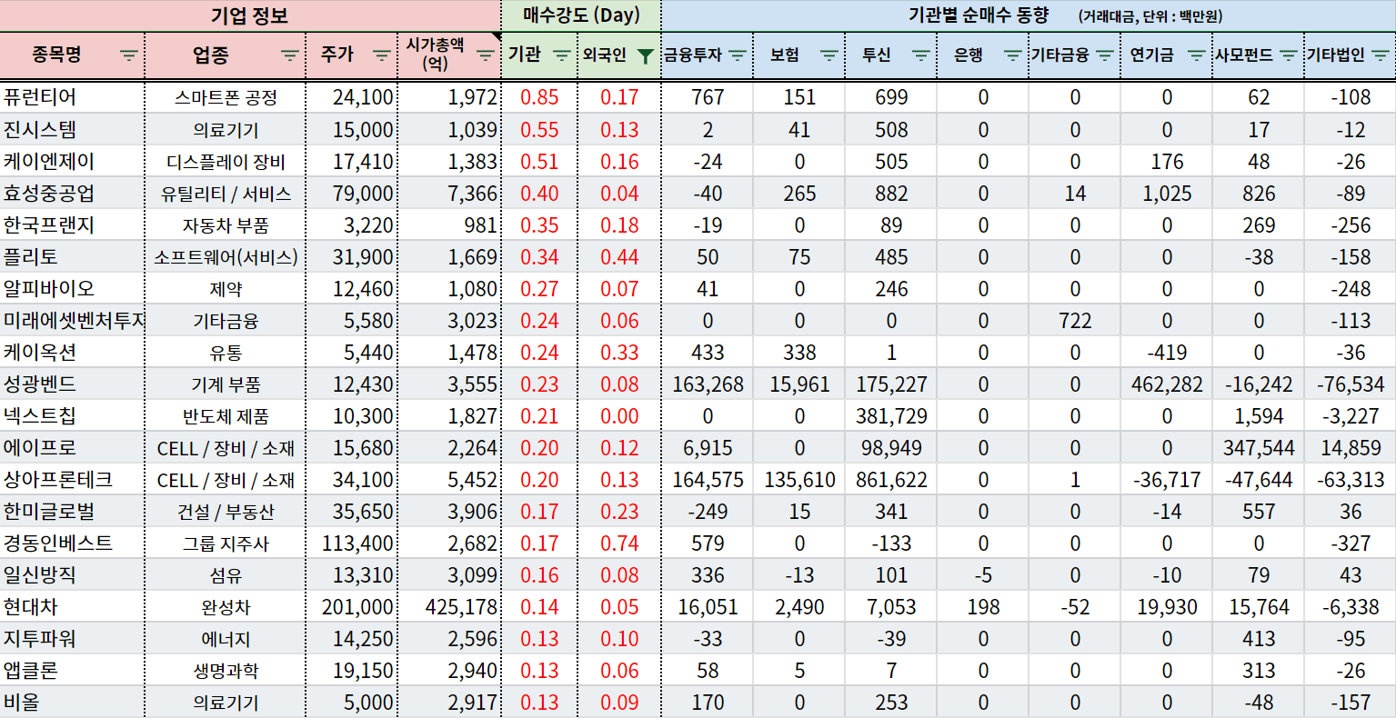Select industry cell 디스플레이 장비
The image size is (1396, 718).
tap(226, 161)
